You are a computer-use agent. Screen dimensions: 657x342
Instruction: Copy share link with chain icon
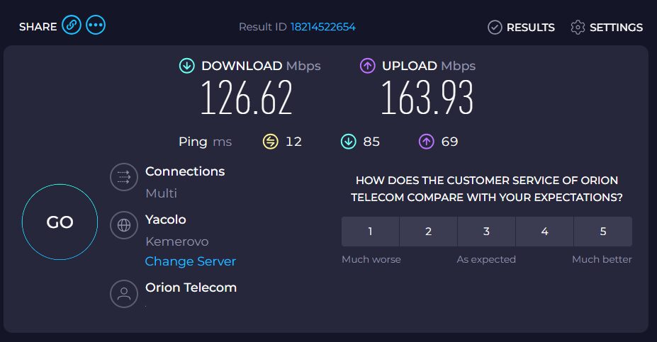point(72,25)
